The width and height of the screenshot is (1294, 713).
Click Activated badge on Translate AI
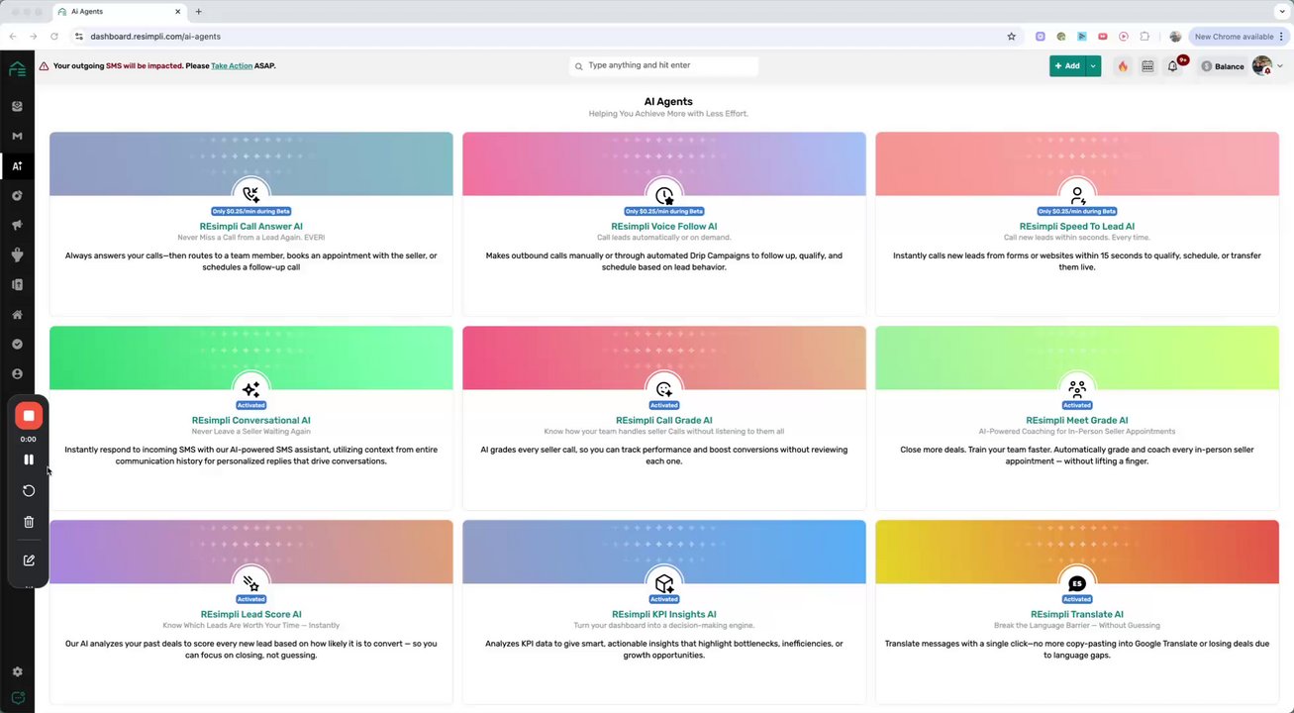1077,599
